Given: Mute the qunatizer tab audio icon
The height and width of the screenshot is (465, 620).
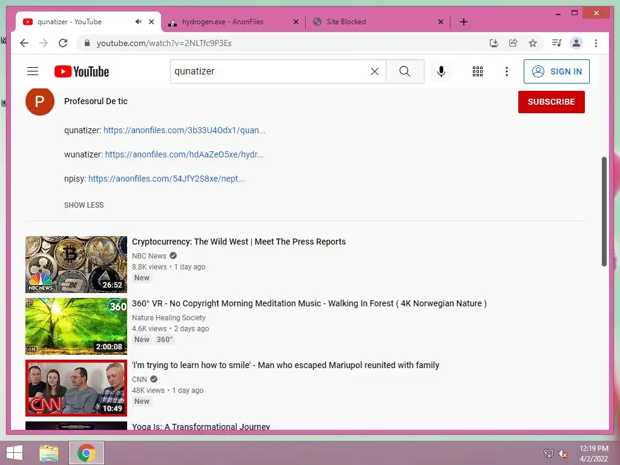Looking at the screenshot, I should pos(139,22).
